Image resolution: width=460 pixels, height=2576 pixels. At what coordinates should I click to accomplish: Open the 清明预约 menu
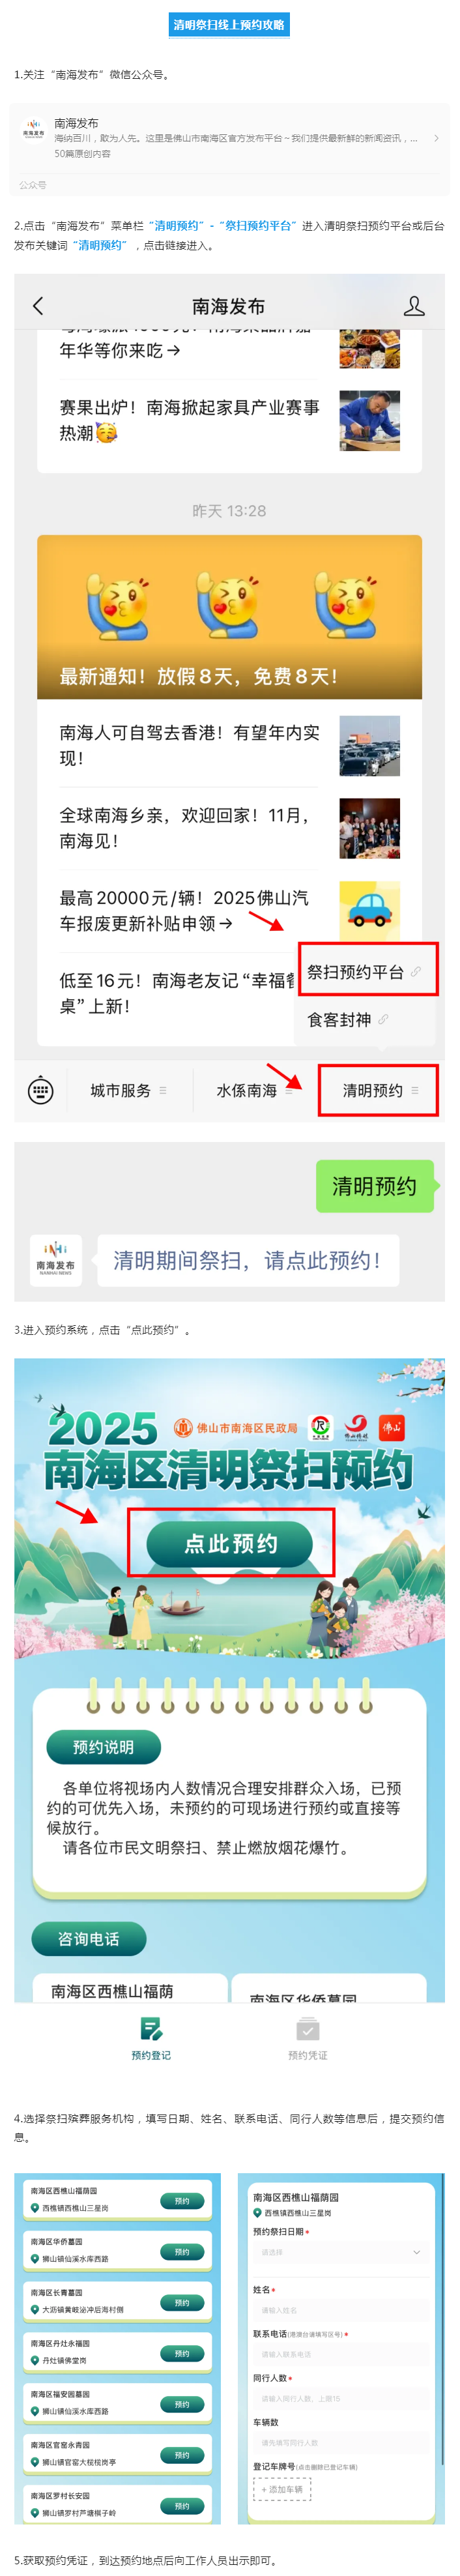[x=379, y=1091]
